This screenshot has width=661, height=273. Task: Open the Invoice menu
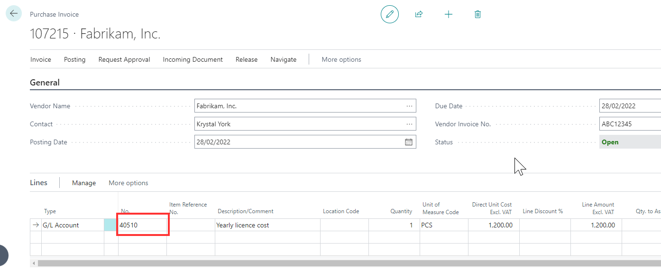point(41,59)
